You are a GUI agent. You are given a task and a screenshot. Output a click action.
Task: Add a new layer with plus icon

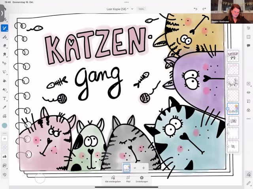click(x=249, y=84)
